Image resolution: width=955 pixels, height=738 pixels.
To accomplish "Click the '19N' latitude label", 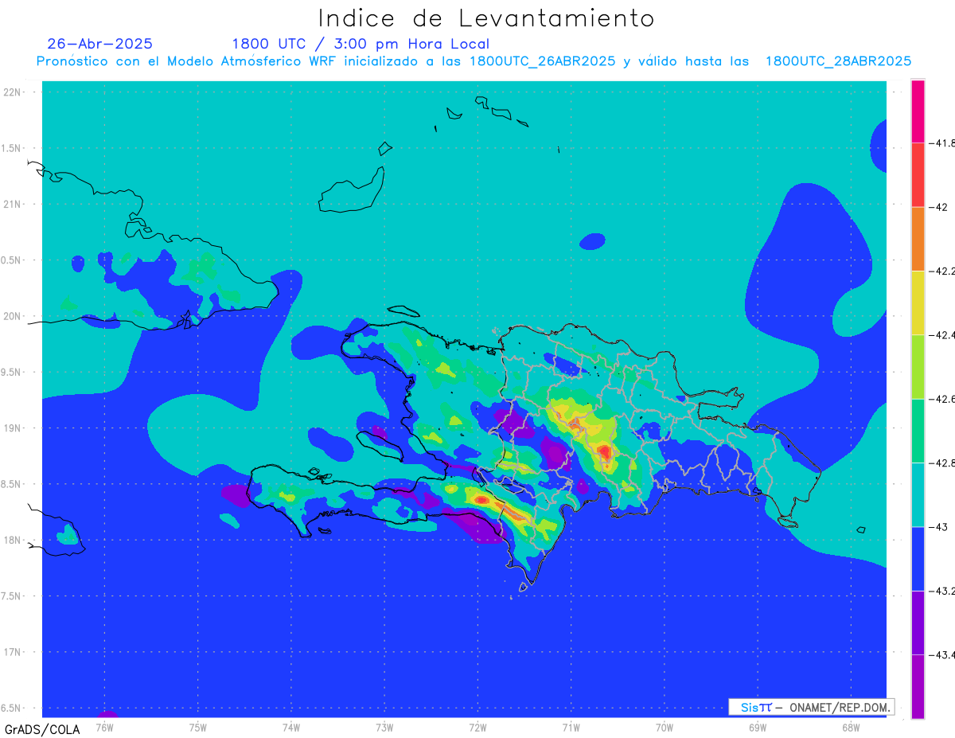I will pos(14,428).
